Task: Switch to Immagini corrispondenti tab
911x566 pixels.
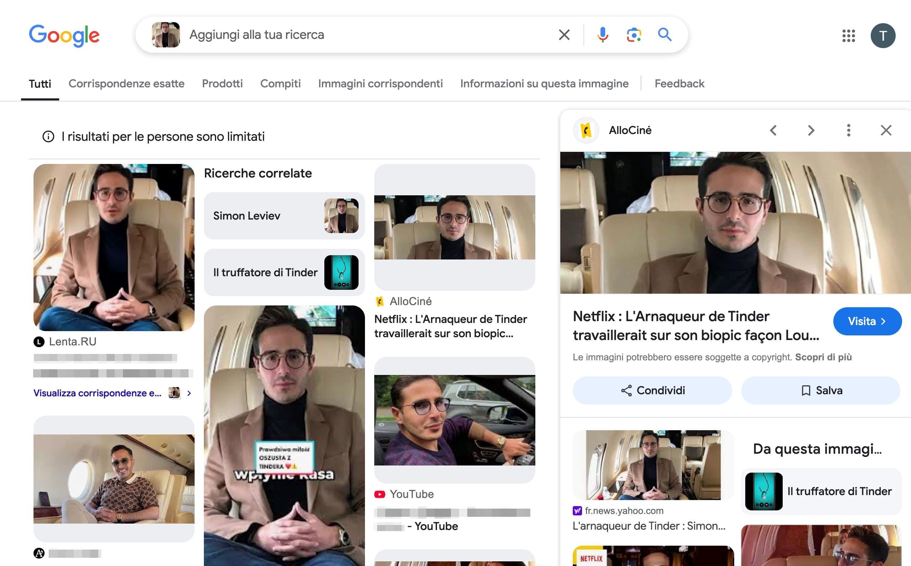Action: 380,83
